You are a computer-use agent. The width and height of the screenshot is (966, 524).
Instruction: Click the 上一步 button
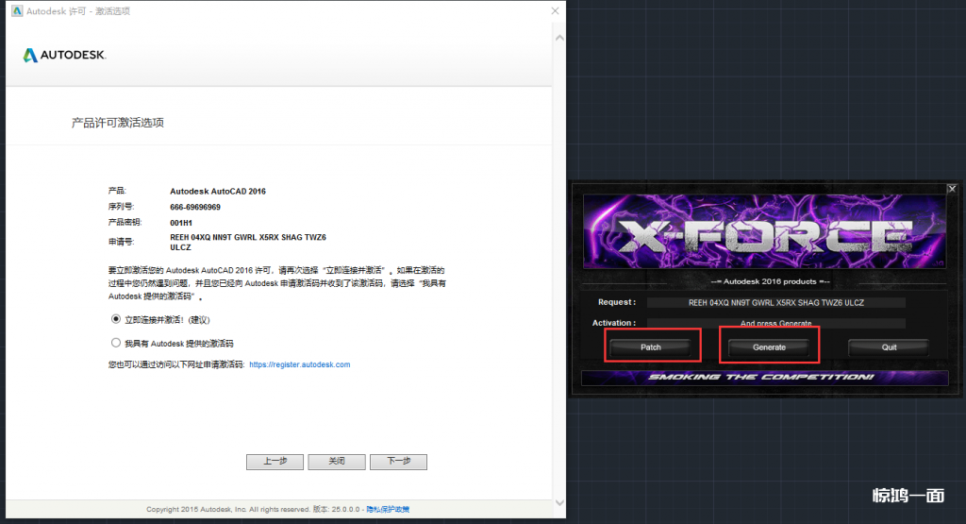[x=275, y=462]
